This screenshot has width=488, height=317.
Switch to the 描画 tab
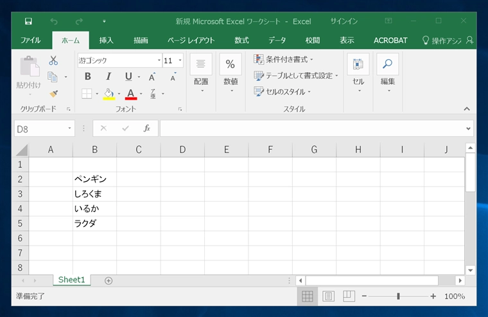(x=141, y=41)
